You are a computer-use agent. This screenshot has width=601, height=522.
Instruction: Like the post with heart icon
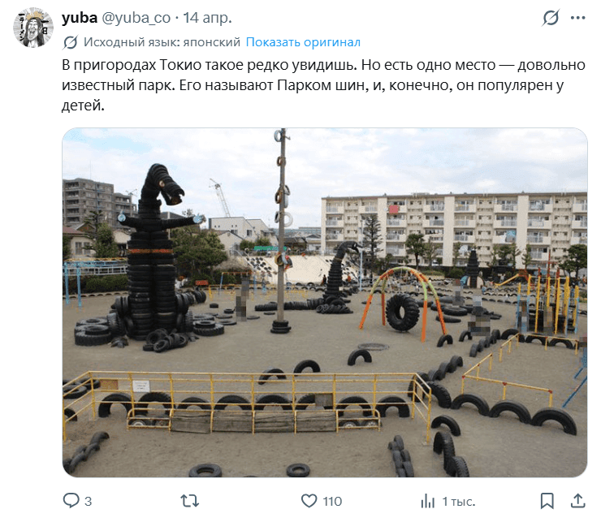click(x=309, y=501)
